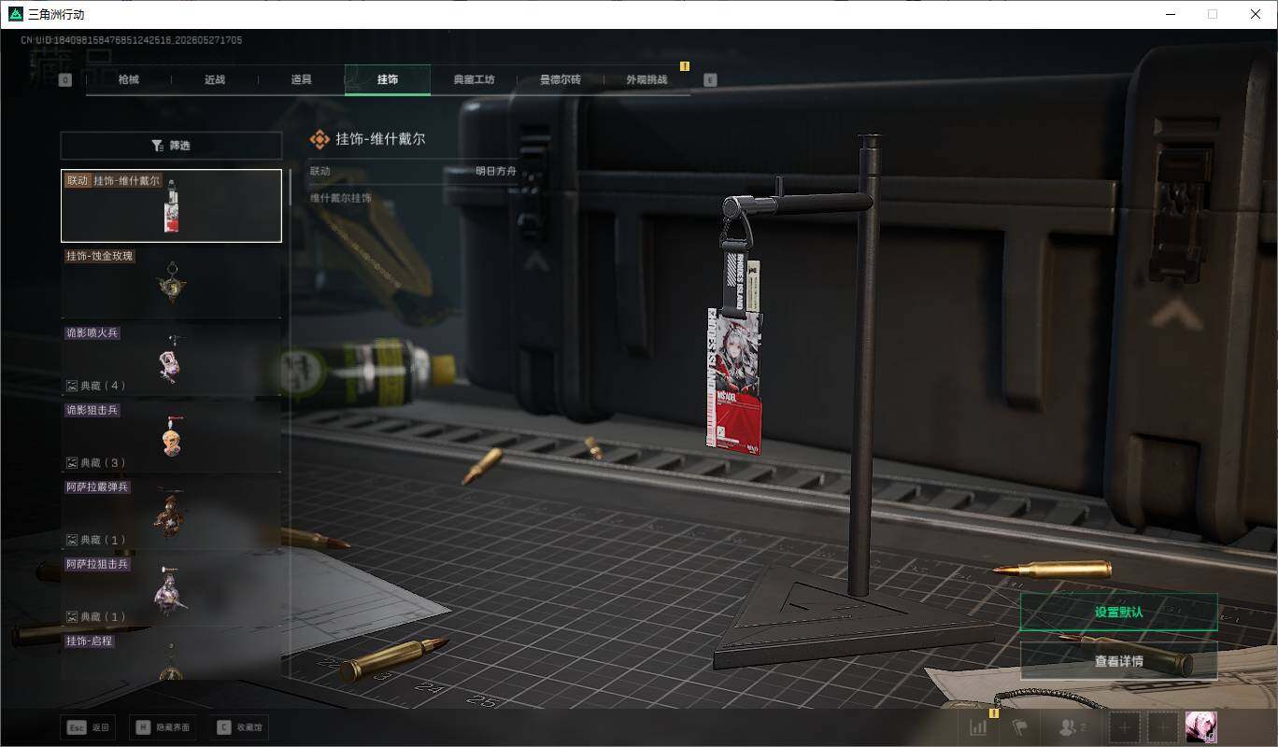Image resolution: width=1278 pixels, height=747 pixels.
Task: Select the 诡影喷火兵 charm entry
Action: [x=171, y=359]
